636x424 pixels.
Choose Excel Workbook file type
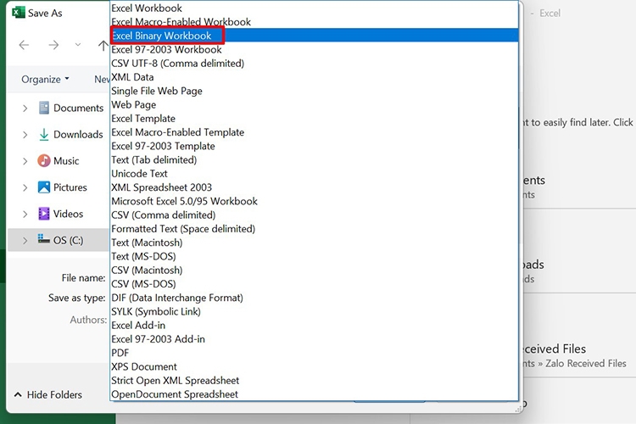coord(314,8)
